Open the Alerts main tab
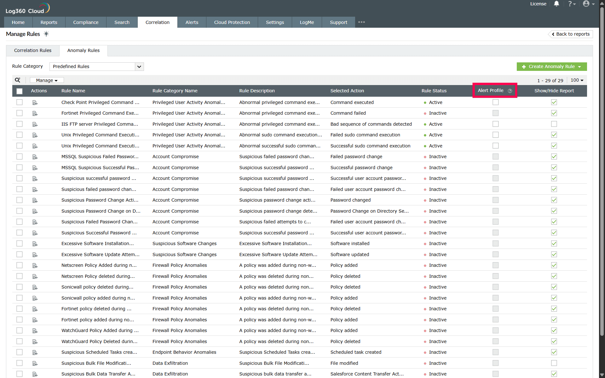Viewport: 605px width, 378px height. (192, 22)
